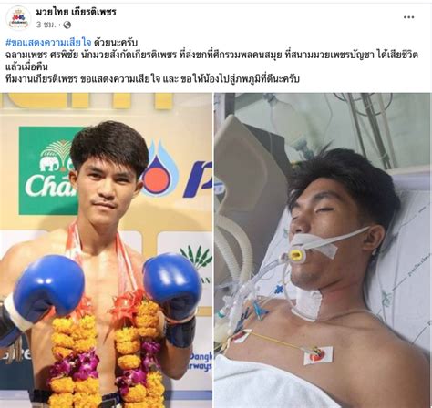The image size is (432, 408).
Task: Click the globe public audience icon
Action: click(67, 25)
